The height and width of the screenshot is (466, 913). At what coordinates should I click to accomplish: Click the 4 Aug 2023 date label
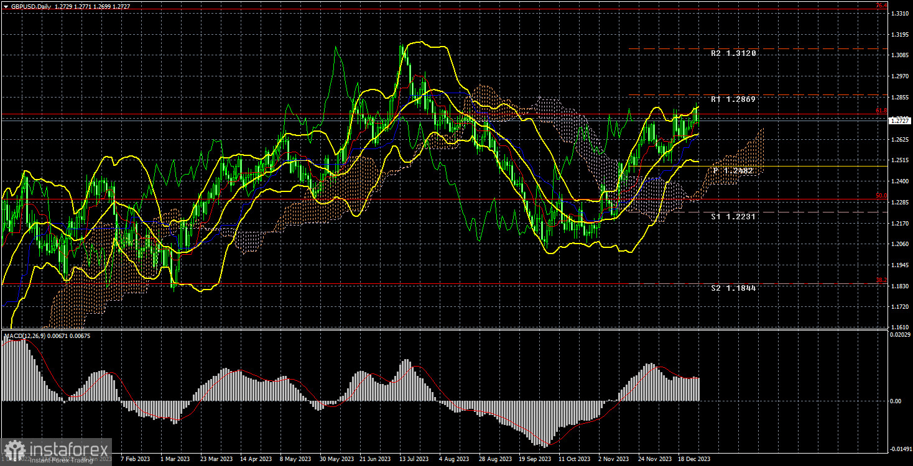454,459
